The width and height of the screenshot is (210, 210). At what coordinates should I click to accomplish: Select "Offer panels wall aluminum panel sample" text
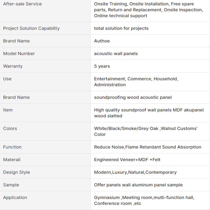click(138, 185)
